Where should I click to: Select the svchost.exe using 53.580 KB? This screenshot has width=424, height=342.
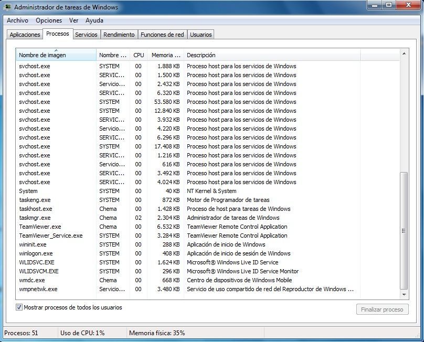pyautogui.click(x=188, y=102)
